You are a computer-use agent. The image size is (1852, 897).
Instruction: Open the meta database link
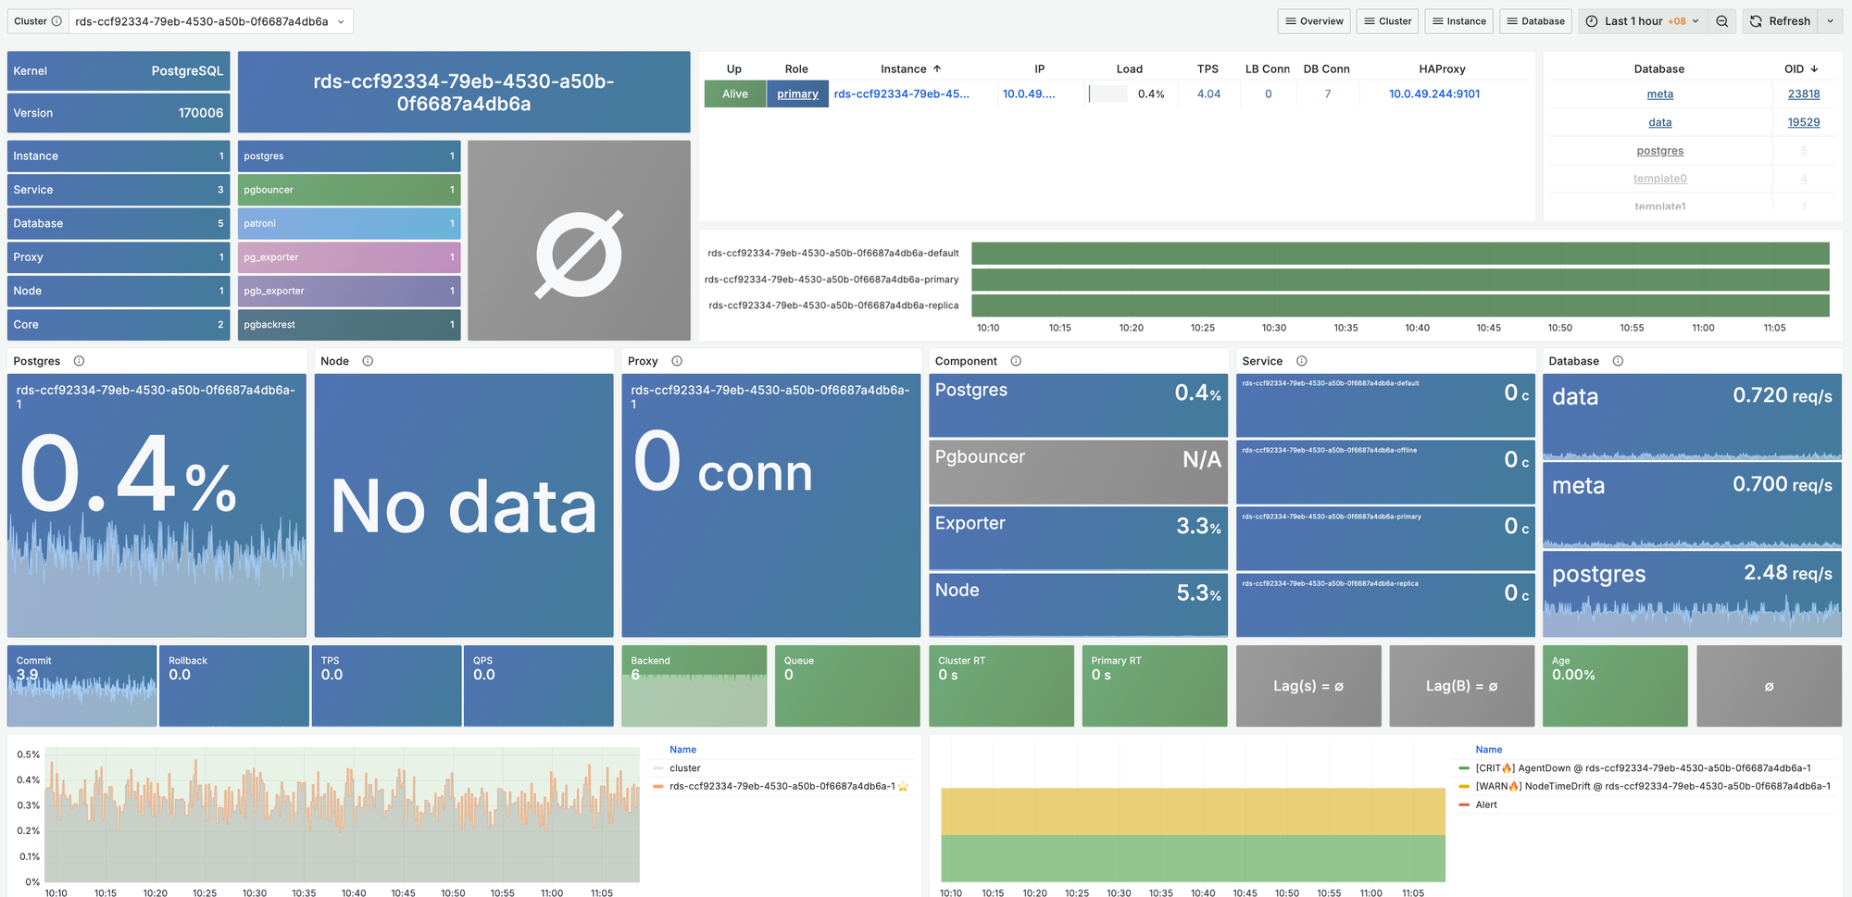coord(1659,94)
